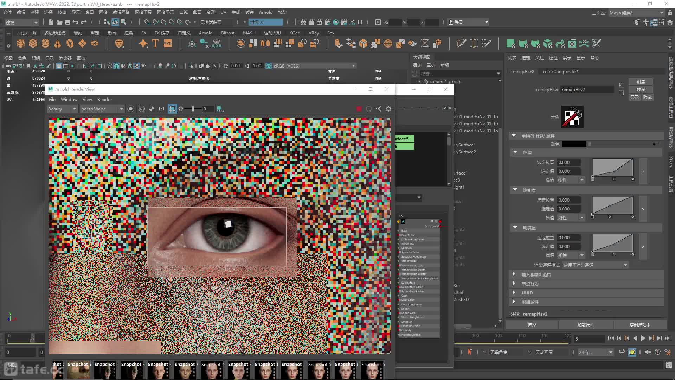This screenshot has width=675, height=380.
Task: Toggle color management ON button in viewport
Action: (269, 66)
